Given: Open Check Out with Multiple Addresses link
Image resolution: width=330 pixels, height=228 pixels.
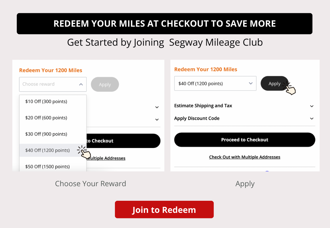Looking at the screenshot, I should click(x=245, y=157).
